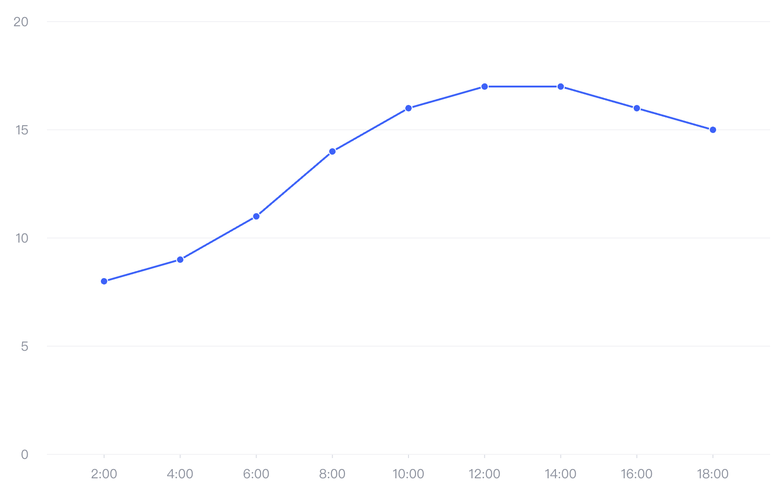
Task: Click the y-axis label 10
Action: pos(21,238)
